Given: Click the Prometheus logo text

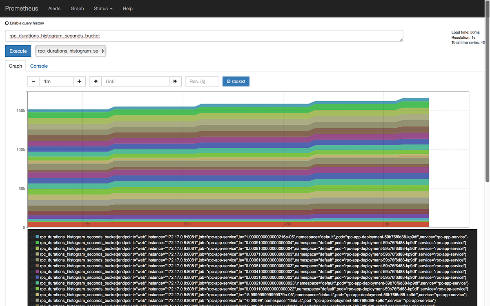Looking at the screenshot, I should pyautogui.click(x=21, y=8).
